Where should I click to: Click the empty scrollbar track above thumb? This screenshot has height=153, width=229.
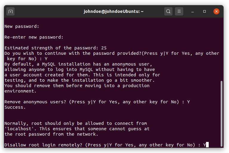click(222, 49)
